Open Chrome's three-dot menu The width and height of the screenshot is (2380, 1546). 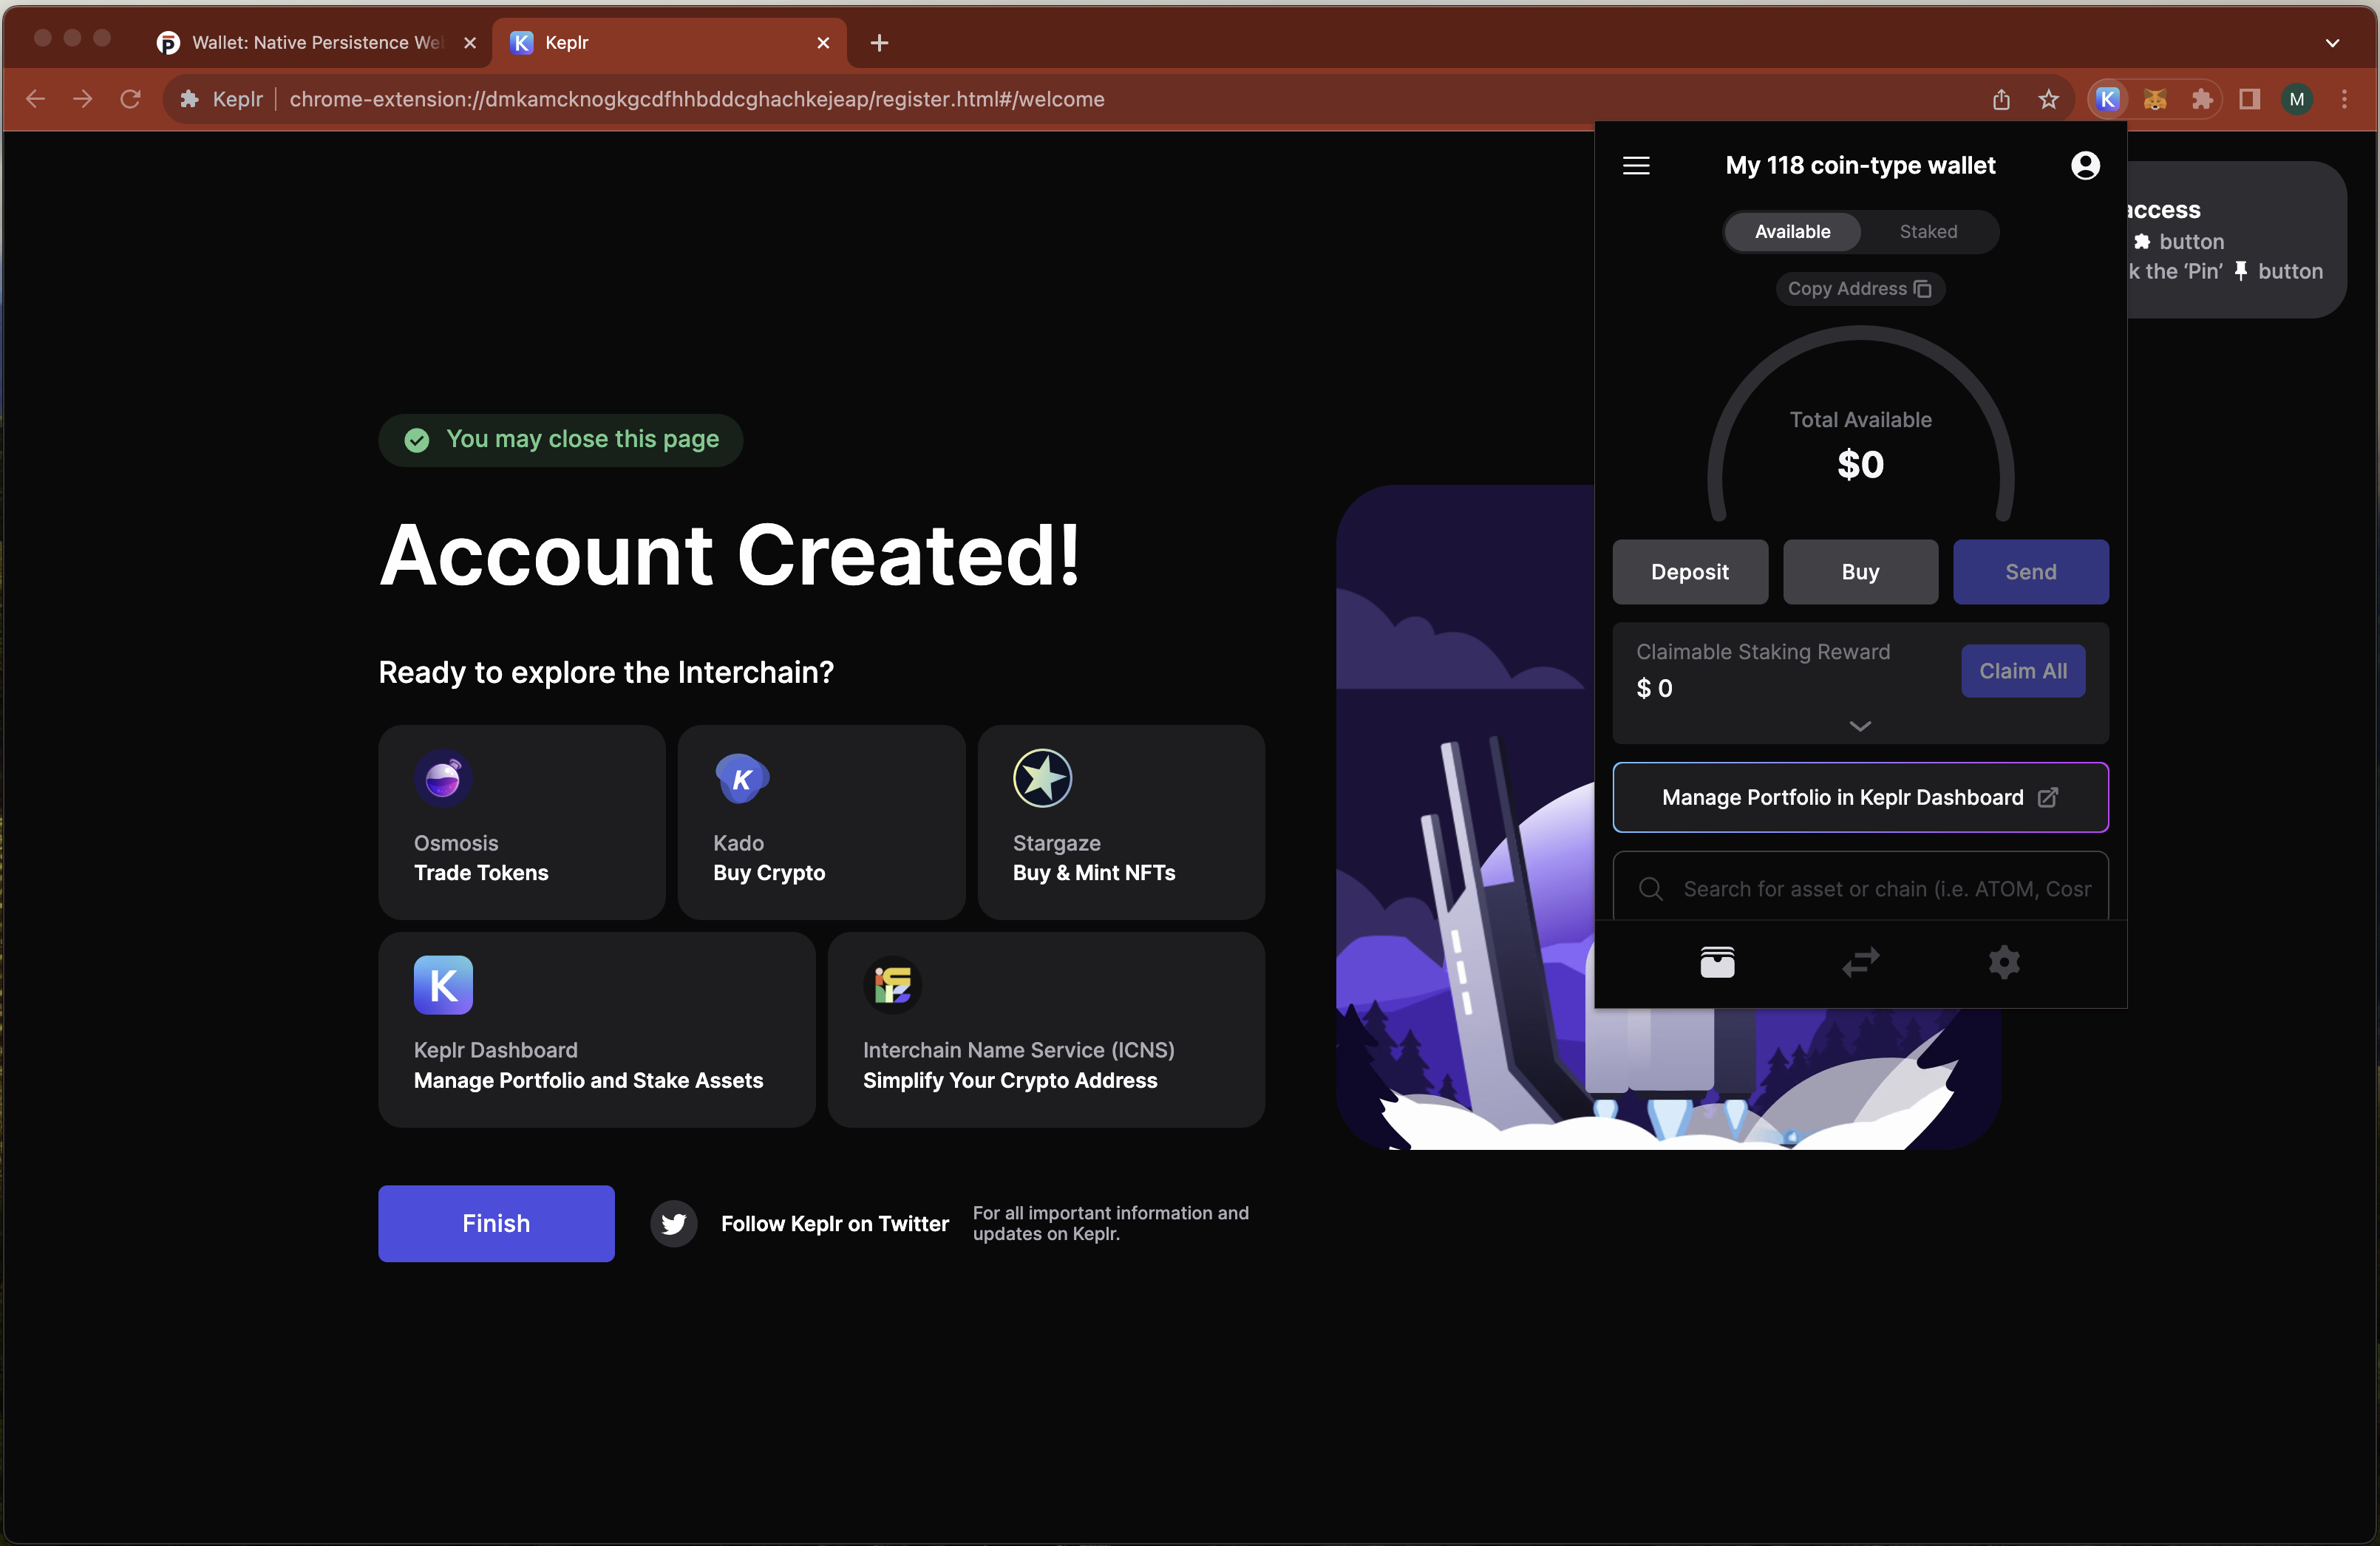[2344, 99]
